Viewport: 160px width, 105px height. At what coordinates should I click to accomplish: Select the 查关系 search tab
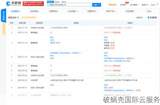[64, 2]
